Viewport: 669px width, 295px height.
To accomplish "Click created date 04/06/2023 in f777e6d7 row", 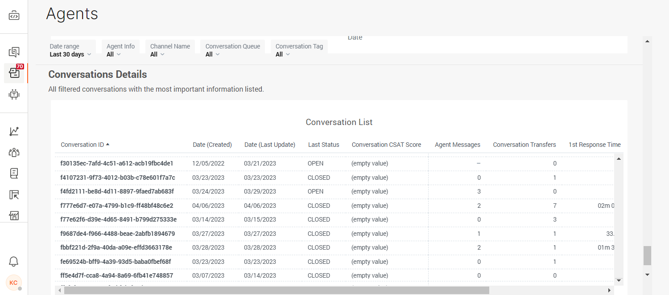I will coord(208,206).
